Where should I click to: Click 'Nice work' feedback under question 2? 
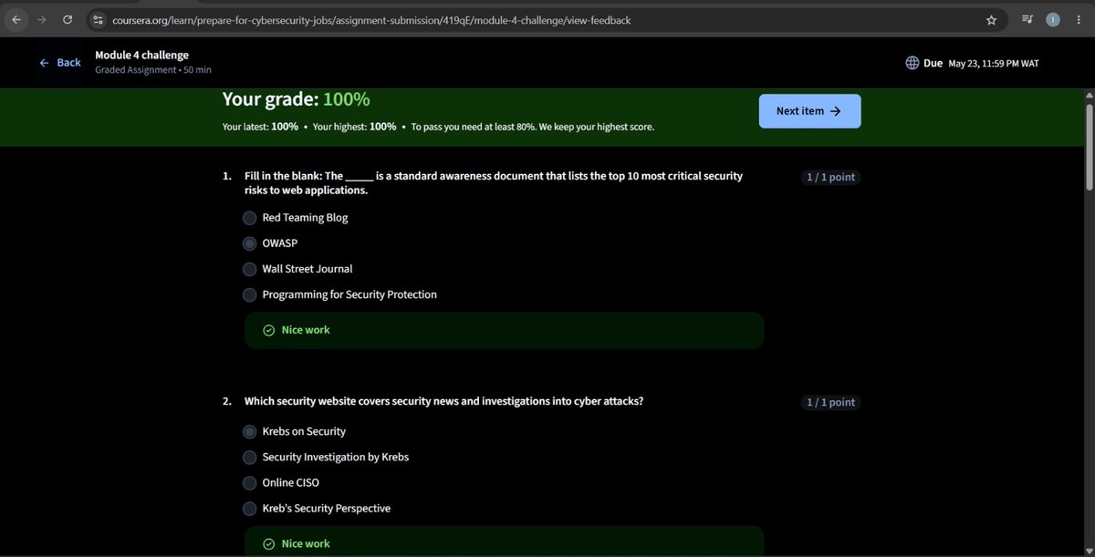click(306, 543)
